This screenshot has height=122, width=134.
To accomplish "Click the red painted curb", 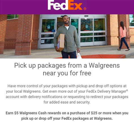I will (x=102, y=57).
